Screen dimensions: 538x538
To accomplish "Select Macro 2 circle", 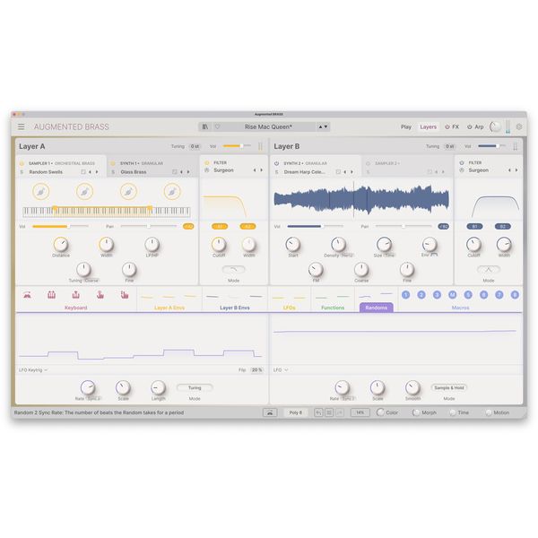I will click(x=421, y=295).
